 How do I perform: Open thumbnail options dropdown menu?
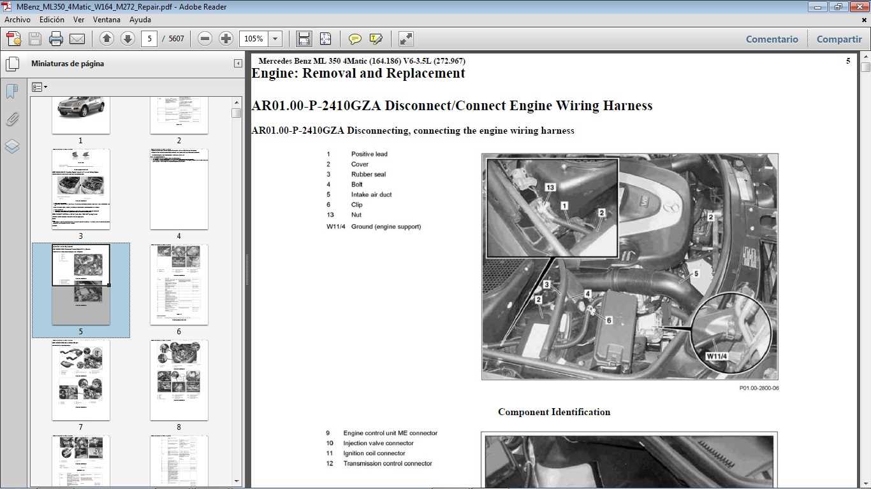40,87
